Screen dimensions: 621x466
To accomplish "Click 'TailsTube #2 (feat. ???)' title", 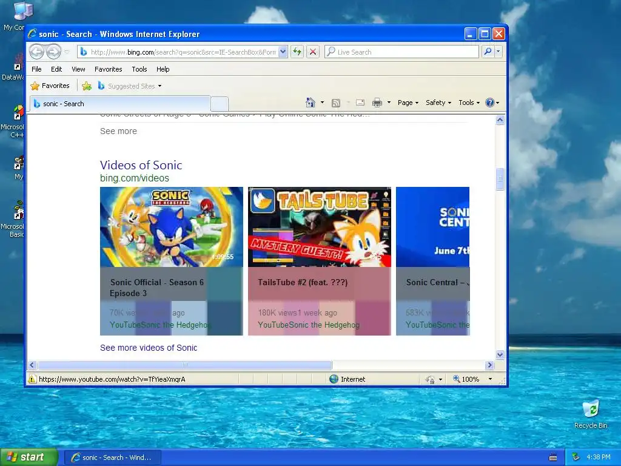I will 303,282.
